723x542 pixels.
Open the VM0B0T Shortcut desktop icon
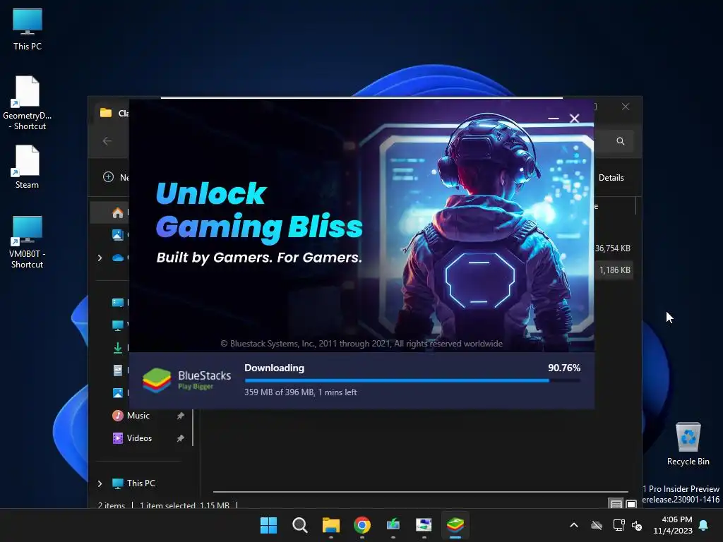pyautogui.click(x=28, y=241)
